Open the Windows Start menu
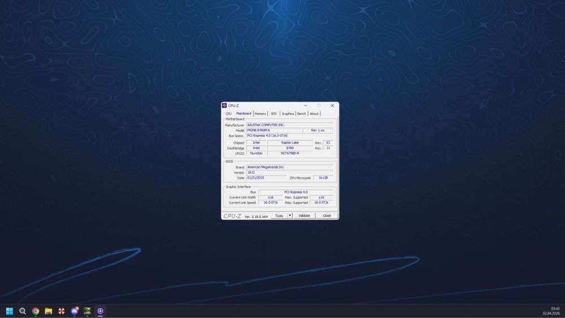This screenshot has height=318, width=565. tap(10, 311)
